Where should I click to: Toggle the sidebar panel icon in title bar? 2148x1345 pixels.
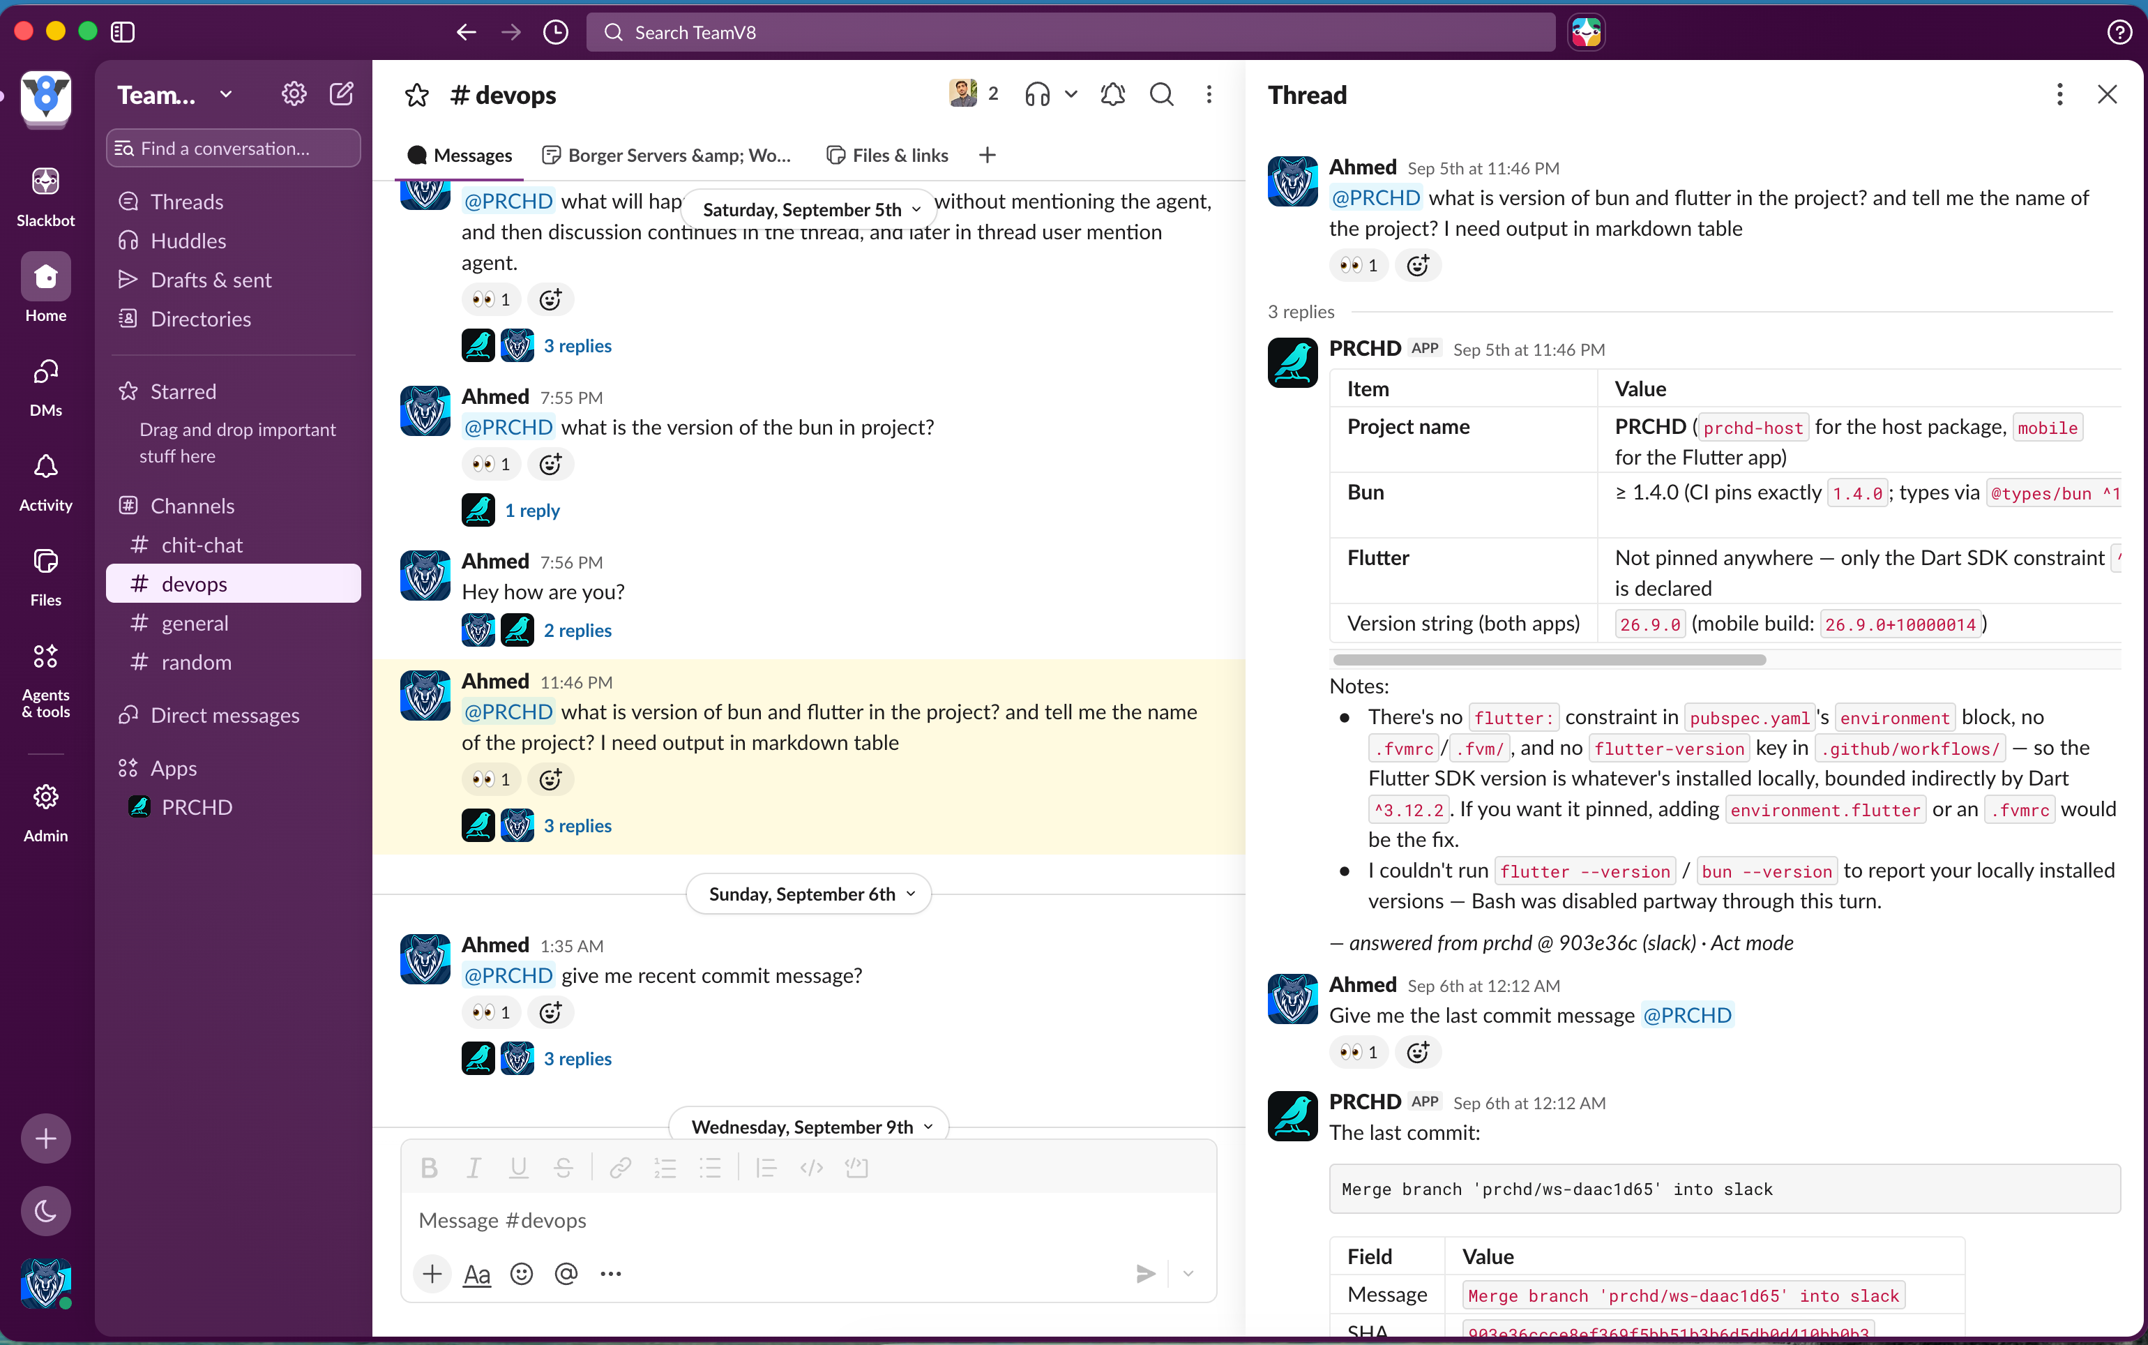[x=123, y=32]
